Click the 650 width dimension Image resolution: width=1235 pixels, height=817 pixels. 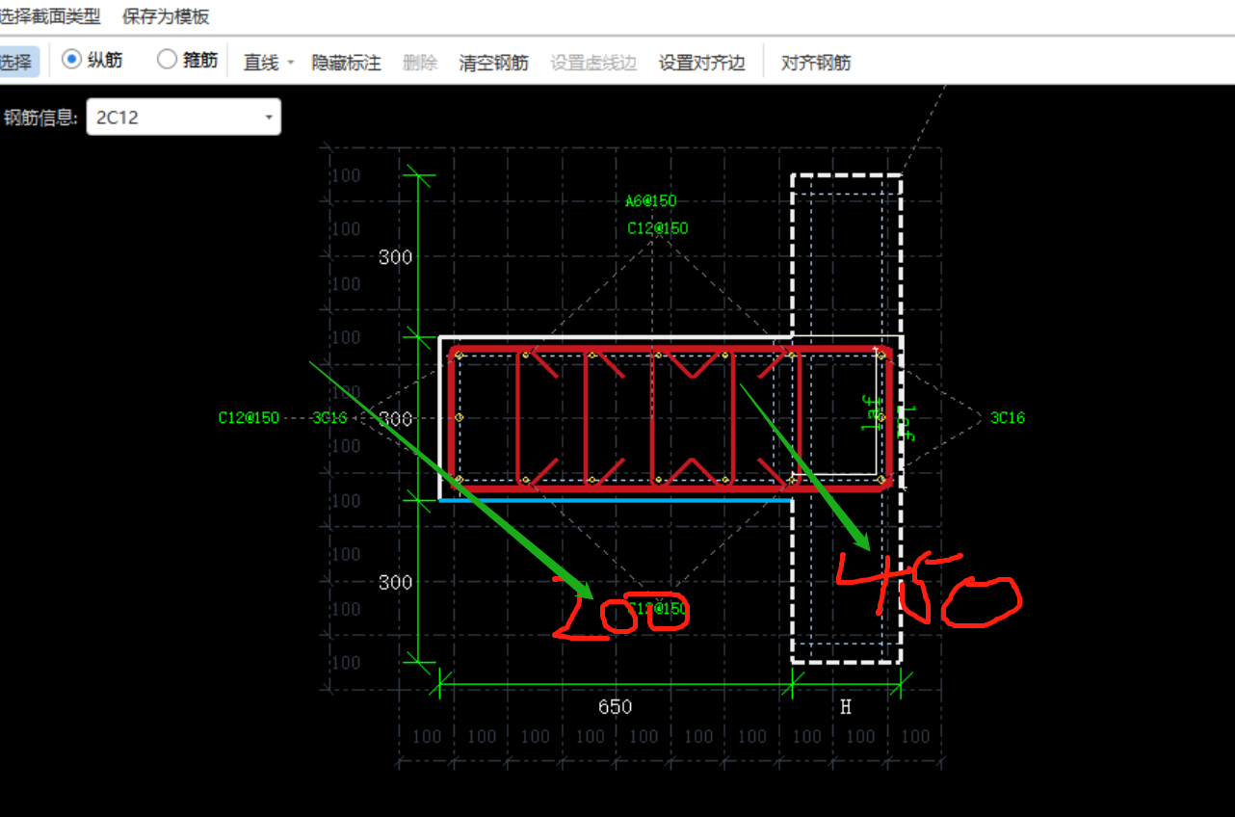(615, 707)
